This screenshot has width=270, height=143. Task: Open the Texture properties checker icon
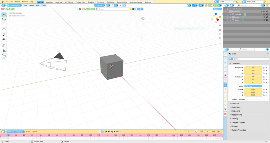(x=225, y=114)
